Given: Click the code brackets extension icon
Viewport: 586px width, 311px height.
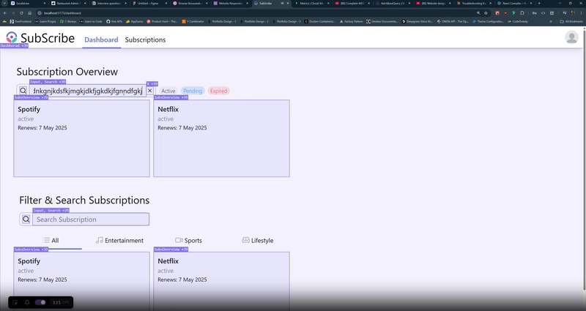Looking at the screenshot, I should point(543,12).
